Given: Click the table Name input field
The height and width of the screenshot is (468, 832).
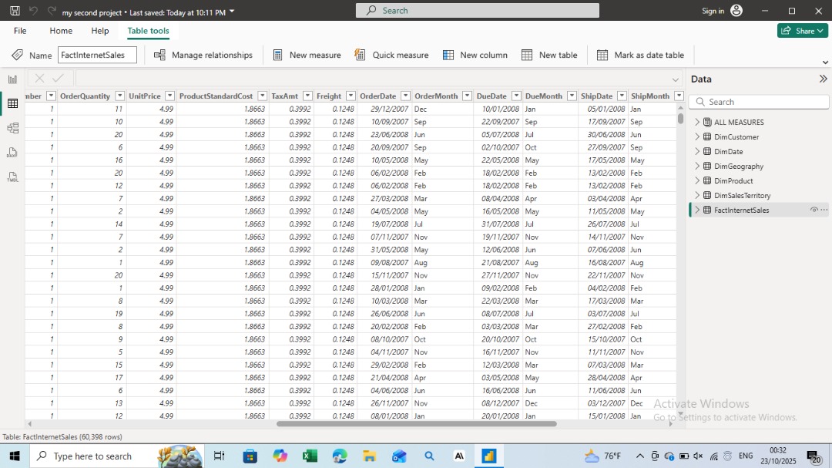Looking at the screenshot, I should 97,55.
